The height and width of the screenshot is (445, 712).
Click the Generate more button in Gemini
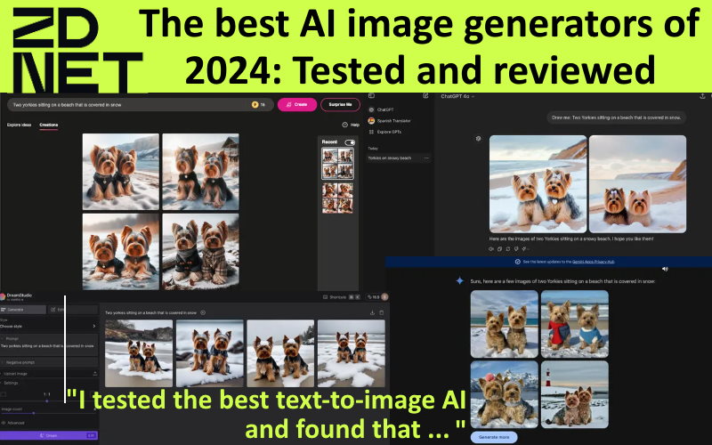coord(494,437)
